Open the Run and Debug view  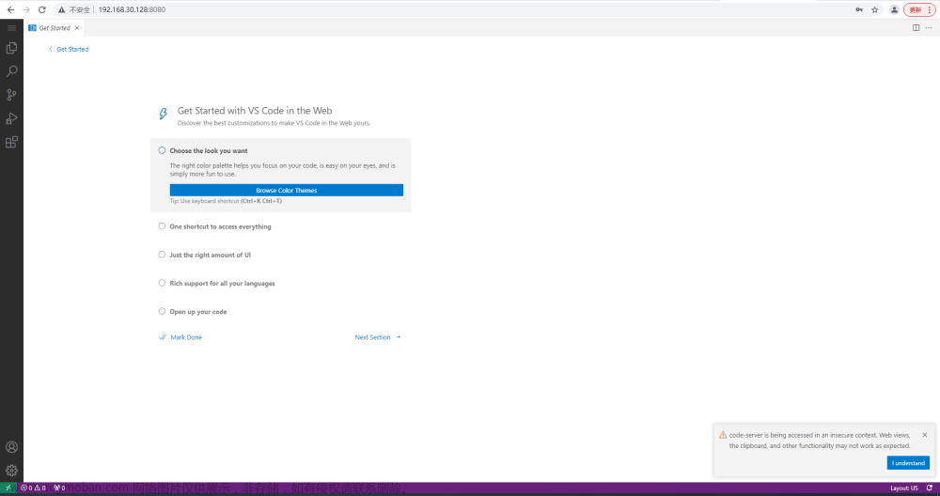pyautogui.click(x=11, y=118)
